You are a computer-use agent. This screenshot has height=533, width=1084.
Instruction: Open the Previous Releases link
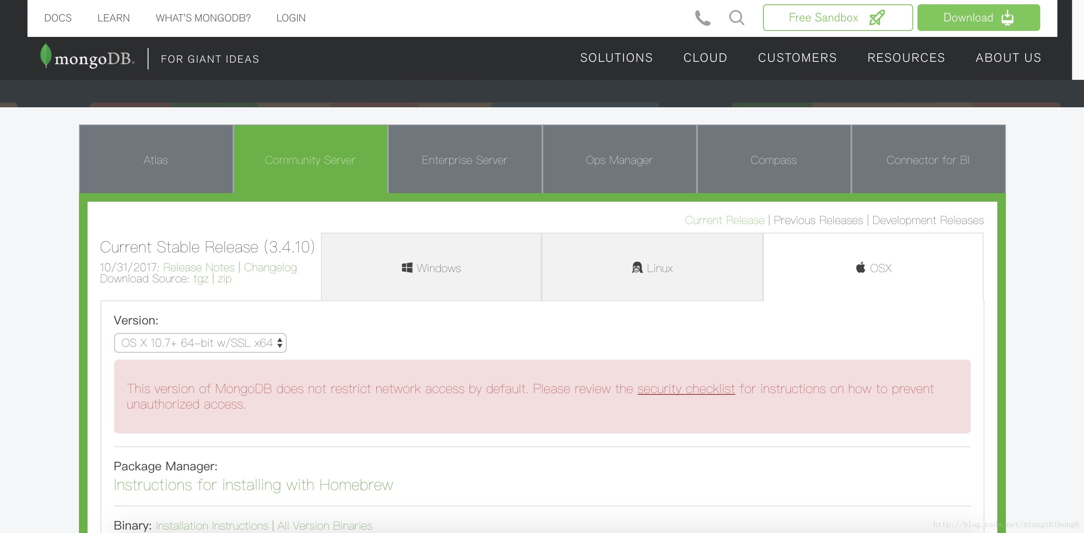point(818,220)
